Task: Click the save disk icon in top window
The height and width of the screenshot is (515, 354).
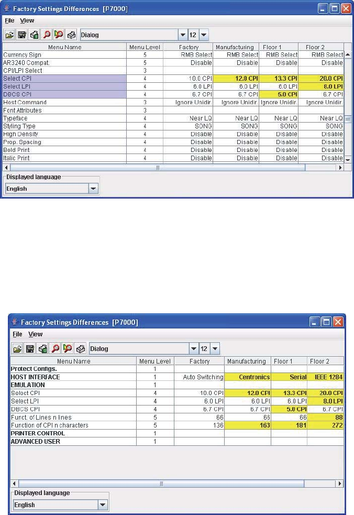Action: click(22, 35)
